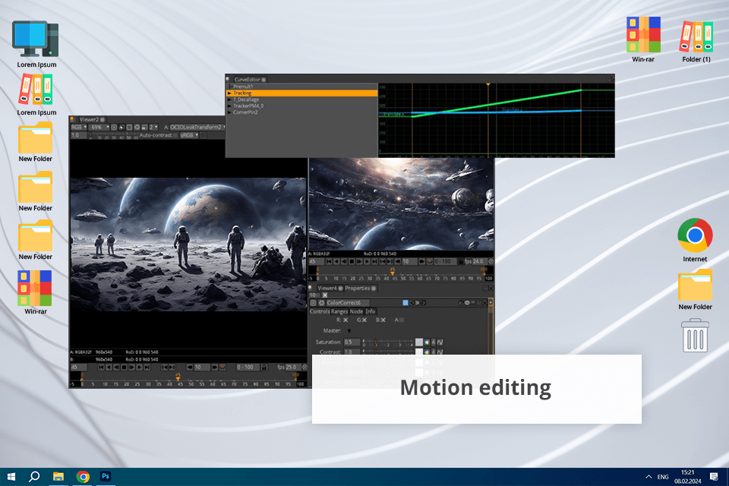
Task: Open the proxy level 2 dropdown
Action: point(153,127)
